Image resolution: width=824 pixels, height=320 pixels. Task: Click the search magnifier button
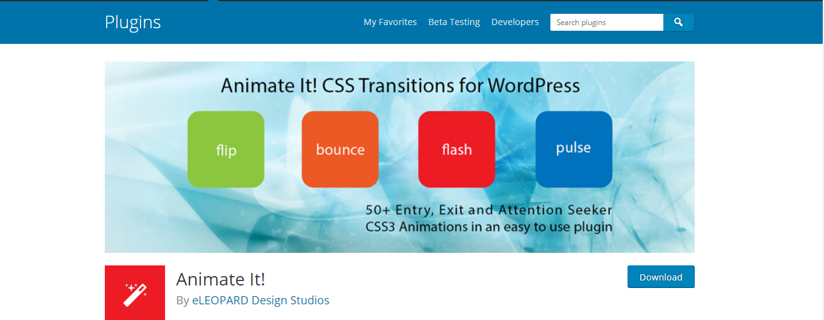(678, 22)
